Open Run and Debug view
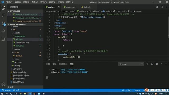 3,31
